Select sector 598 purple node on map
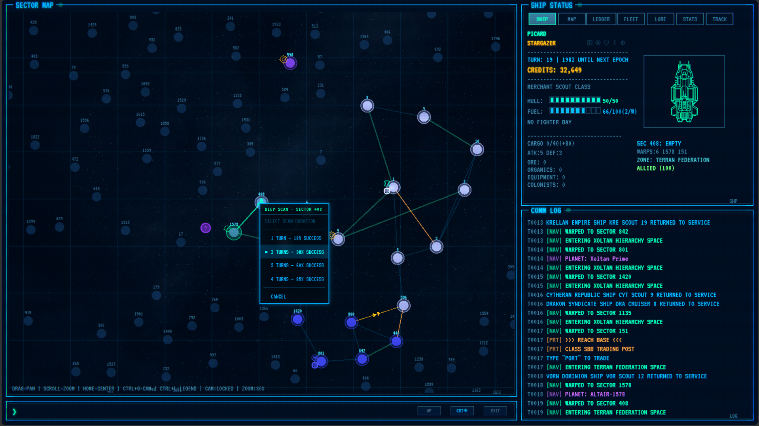 (x=290, y=63)
